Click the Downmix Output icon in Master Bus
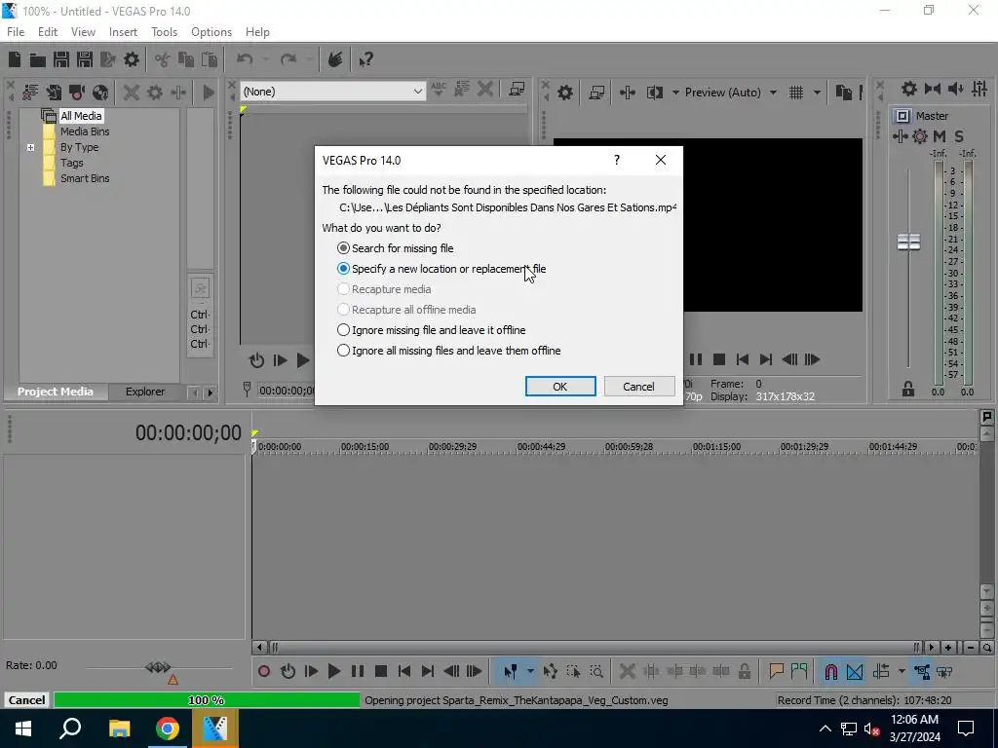998x748 pixels. [x=933, y=89]
